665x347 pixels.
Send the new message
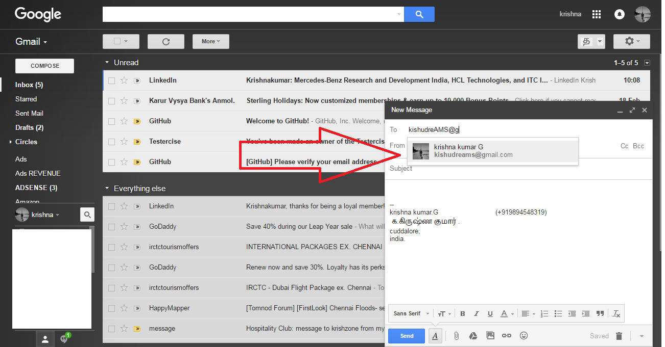(406, 335)
